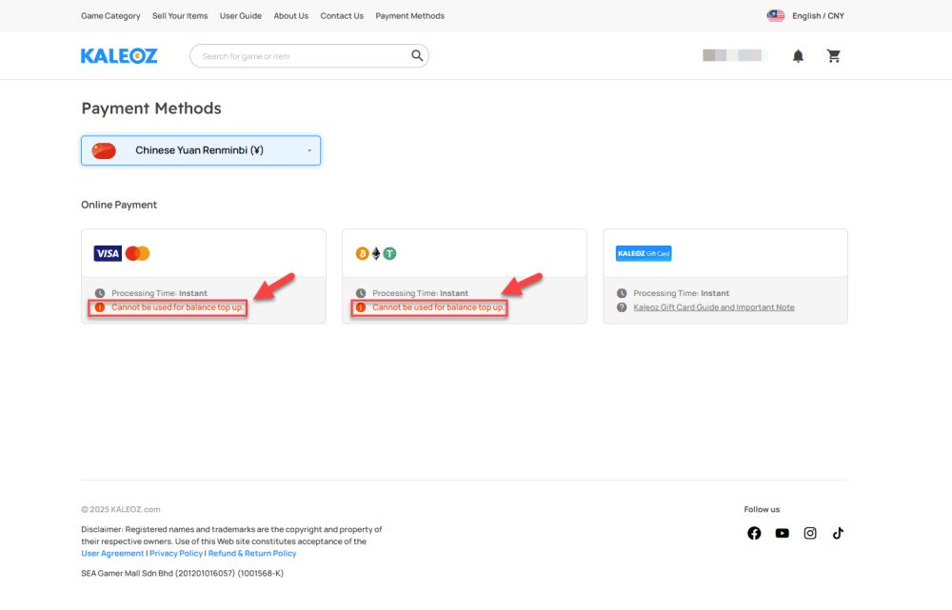Image resolution: width=952 pixels, height=610 pixels.
Task: Open Payment Methods in the top nav
Action: [409, 16]
